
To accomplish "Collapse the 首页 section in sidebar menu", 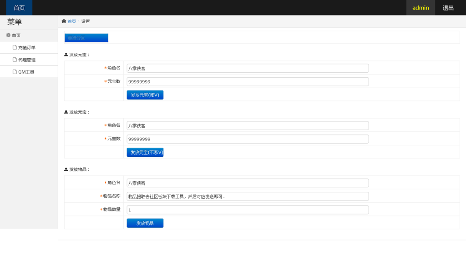I will tap(16, 35).
